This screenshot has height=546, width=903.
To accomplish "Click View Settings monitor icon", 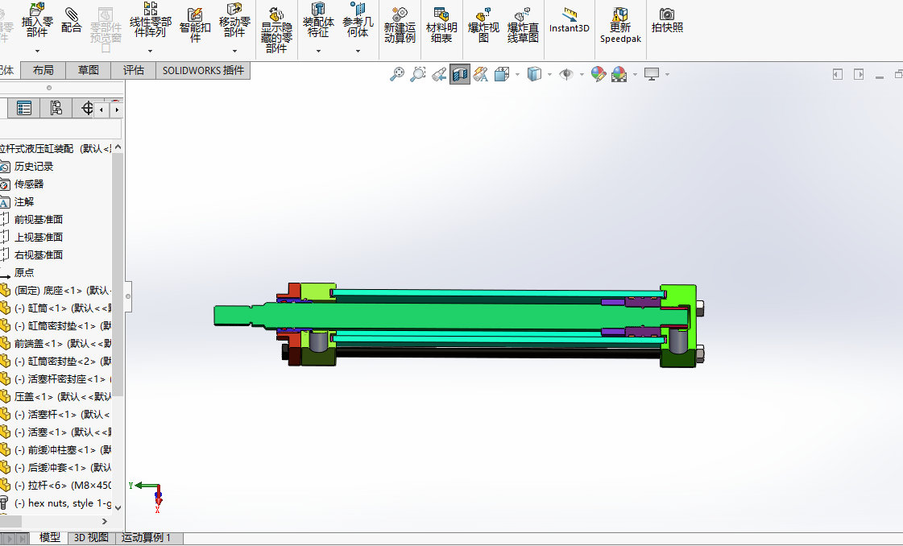I will (652, 74).
